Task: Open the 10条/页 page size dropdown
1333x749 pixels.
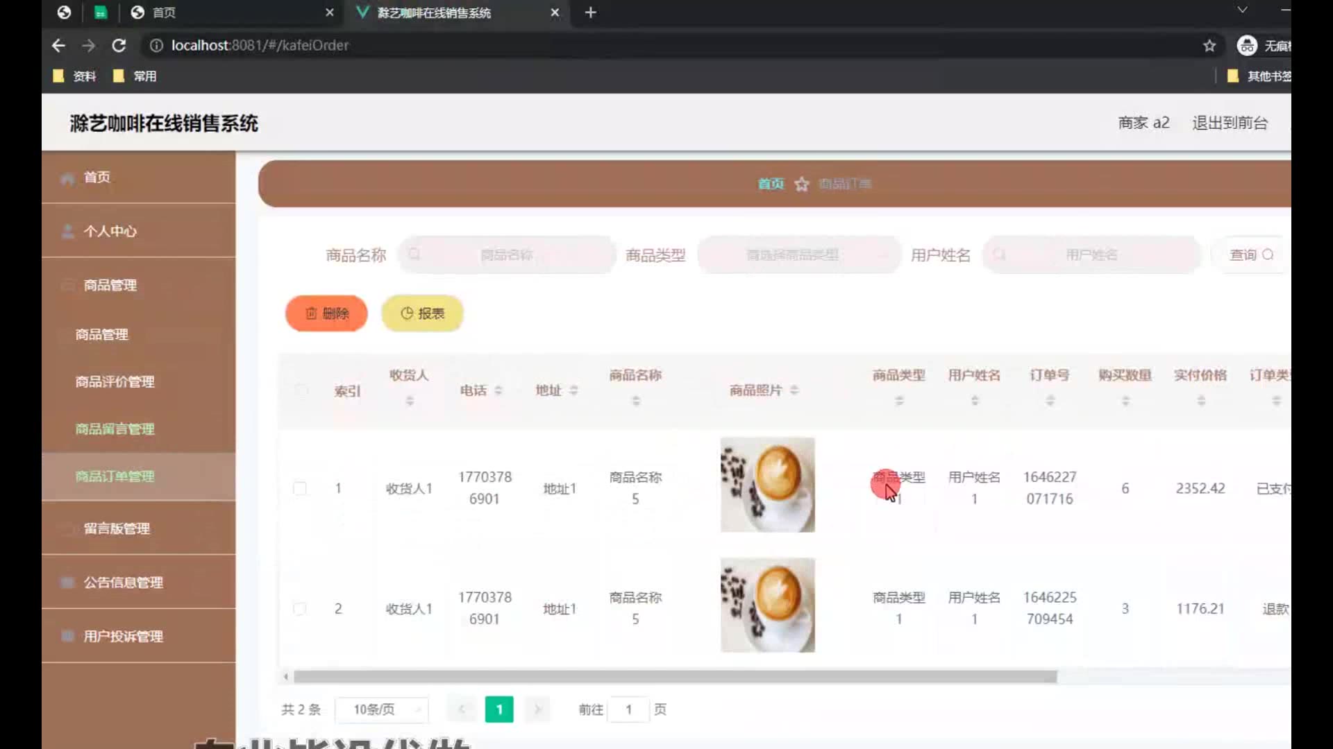Action: [382, 709]
